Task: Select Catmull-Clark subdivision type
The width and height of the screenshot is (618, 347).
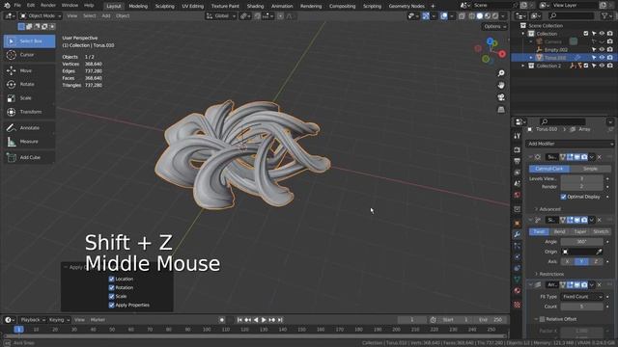Action: tap(549, 169)
